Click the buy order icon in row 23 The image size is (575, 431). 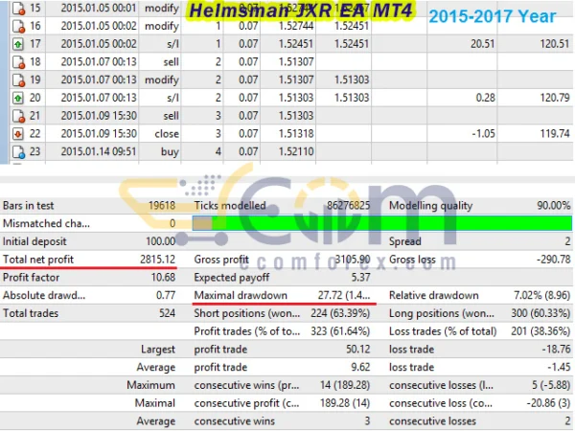click(18, 151)
